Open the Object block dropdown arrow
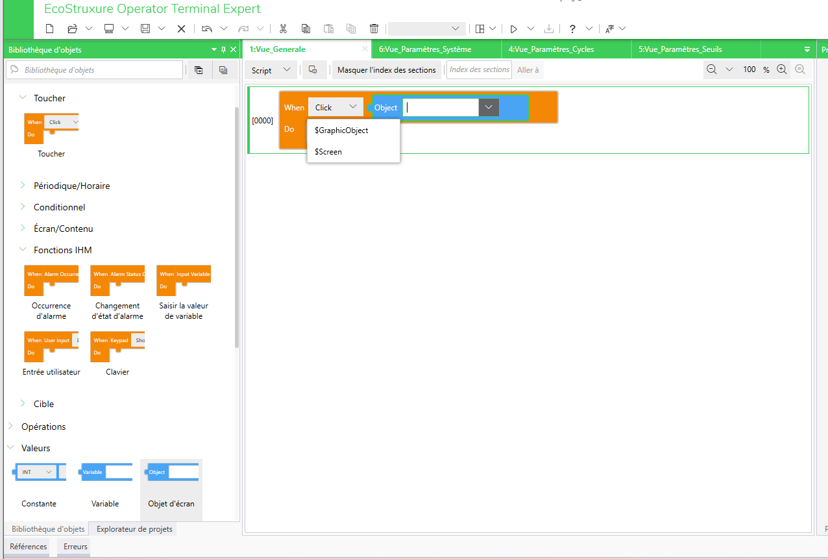 489,108
